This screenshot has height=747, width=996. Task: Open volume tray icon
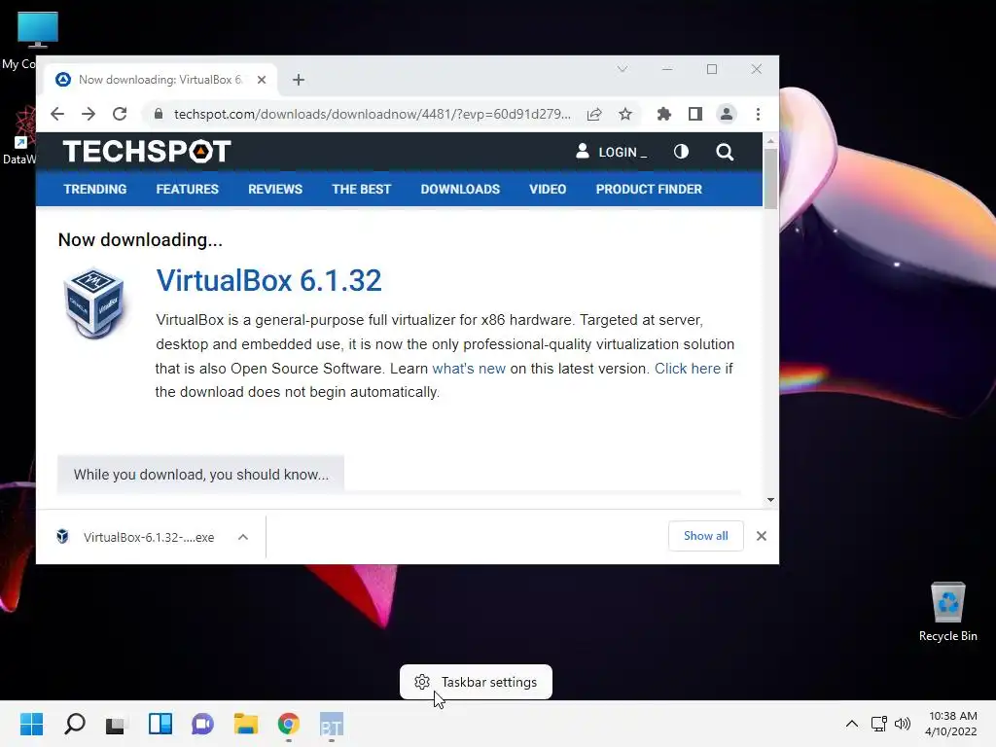[902, 724]
